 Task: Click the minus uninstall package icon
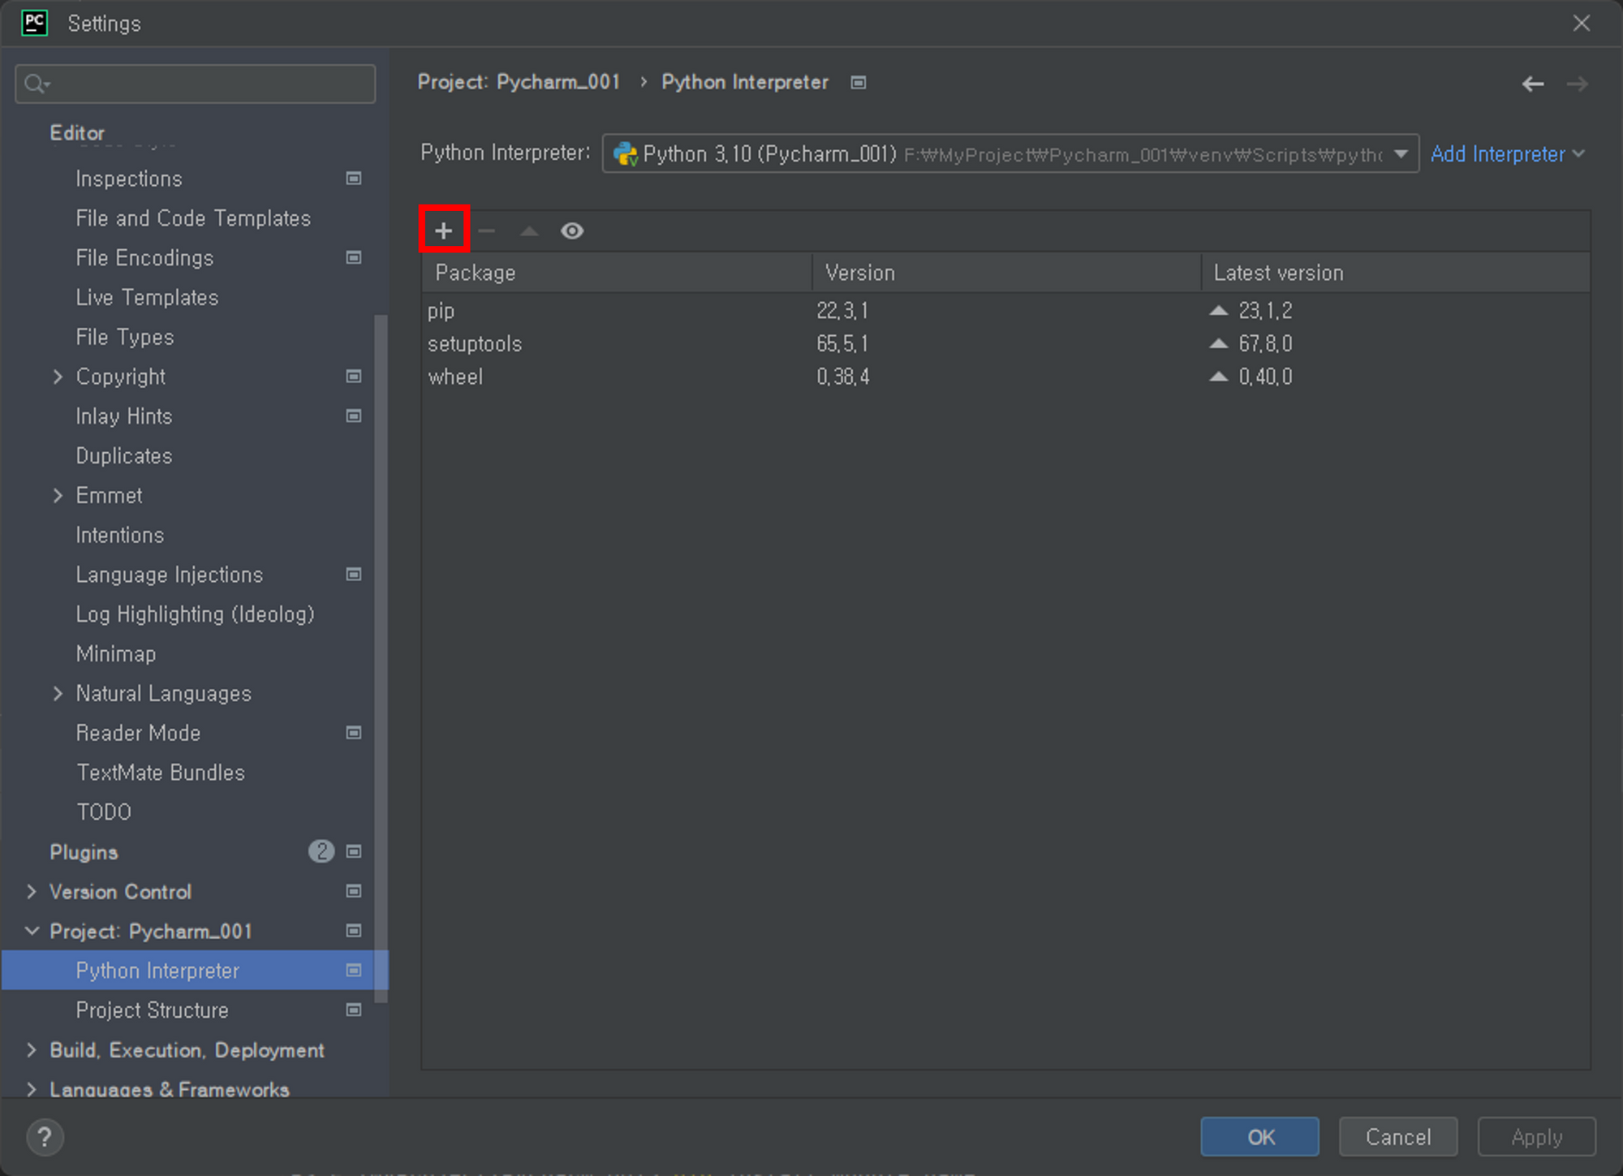tap(486, 231)
